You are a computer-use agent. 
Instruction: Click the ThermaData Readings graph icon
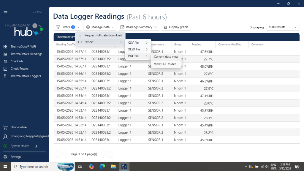click(5, 54)
